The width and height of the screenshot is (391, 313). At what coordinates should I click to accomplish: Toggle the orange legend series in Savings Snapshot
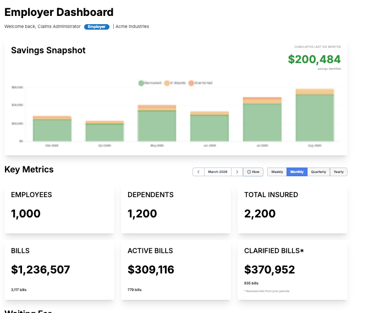click(x=201, y=83)
